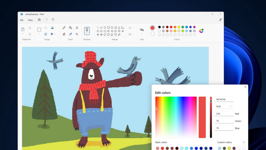This screenshot has width=266, height=150.
Task: Select the Pencil tool
Action: tap(64, 28)
